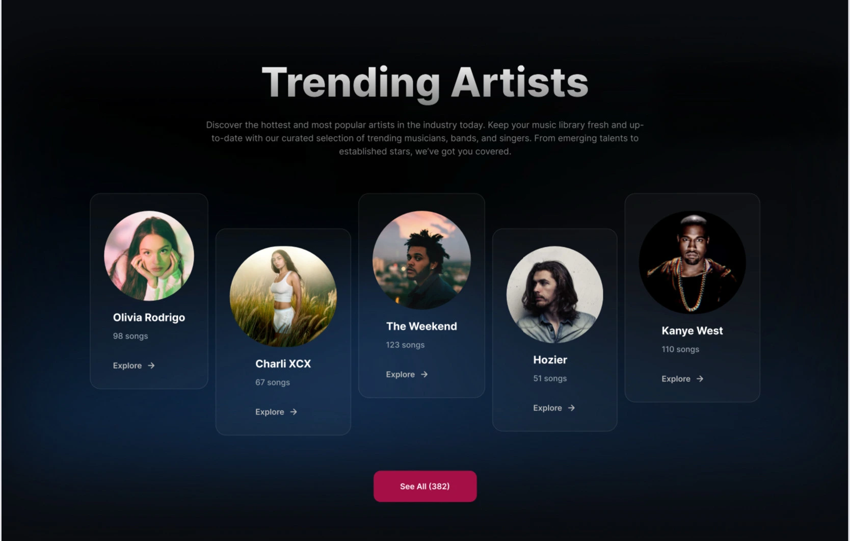Viewport: 850px width, 541px height.
Task: Select Olivia Rodrigo's profile photo
Action: tap(149, 256)
